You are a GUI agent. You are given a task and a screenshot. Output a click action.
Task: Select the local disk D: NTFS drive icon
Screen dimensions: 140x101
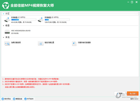pyautogui.click(x=41, y=20)
